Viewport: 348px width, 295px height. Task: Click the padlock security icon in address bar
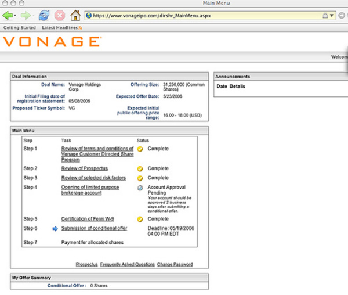pos(325,16)
